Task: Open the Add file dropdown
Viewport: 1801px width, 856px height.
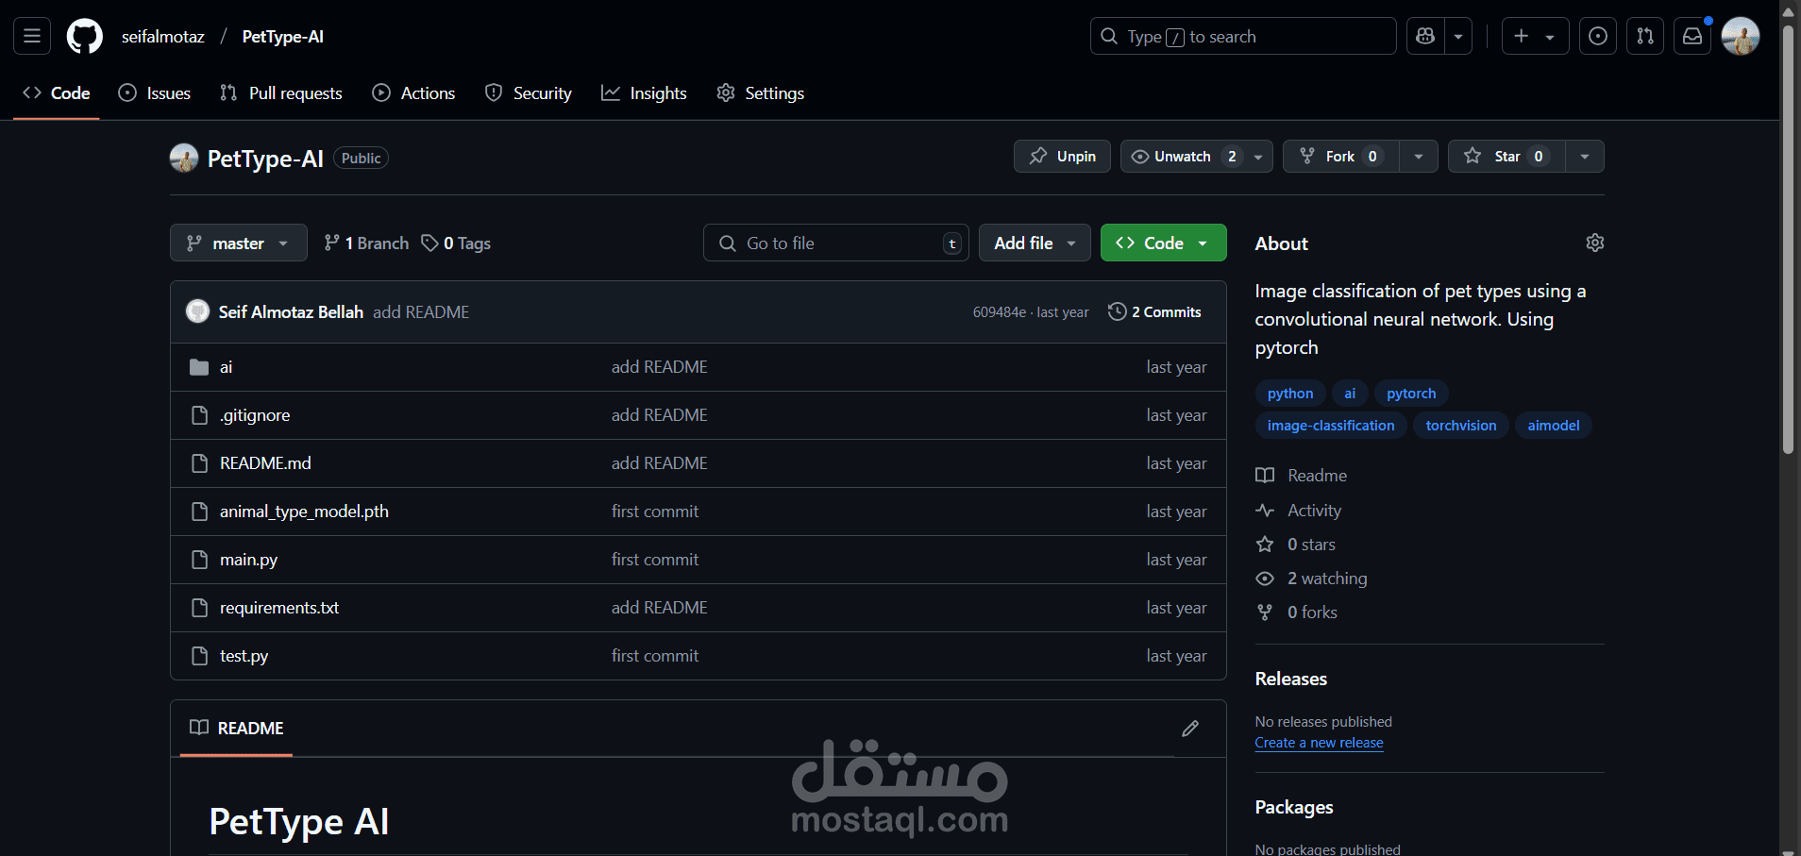Action: coord(1035,243)
